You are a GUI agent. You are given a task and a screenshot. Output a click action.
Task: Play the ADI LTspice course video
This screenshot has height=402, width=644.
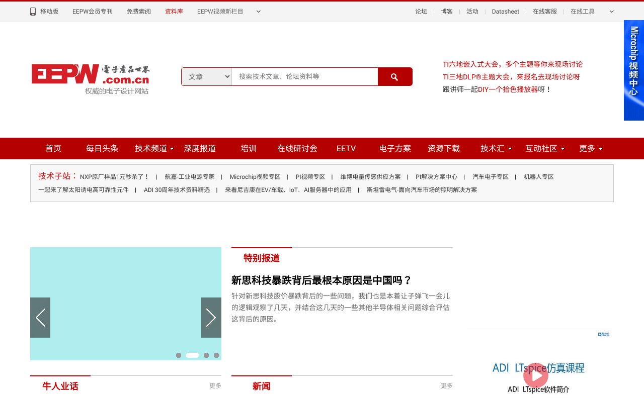(536, 375)
